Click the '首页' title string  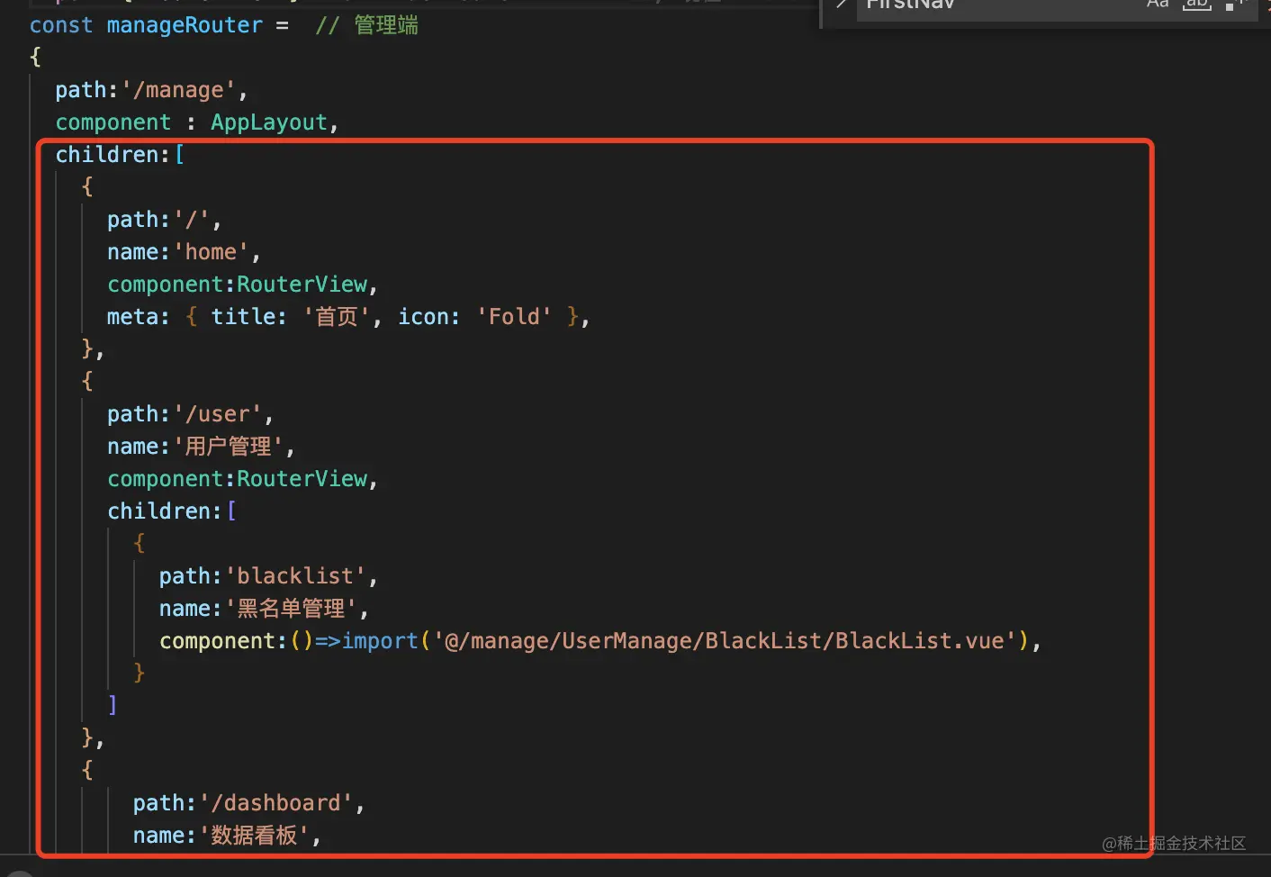click(x=336, y=317)
